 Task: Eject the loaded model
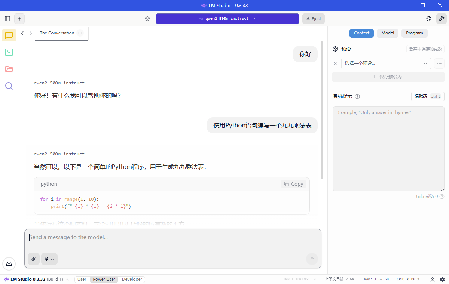click(x=313, y=18)
